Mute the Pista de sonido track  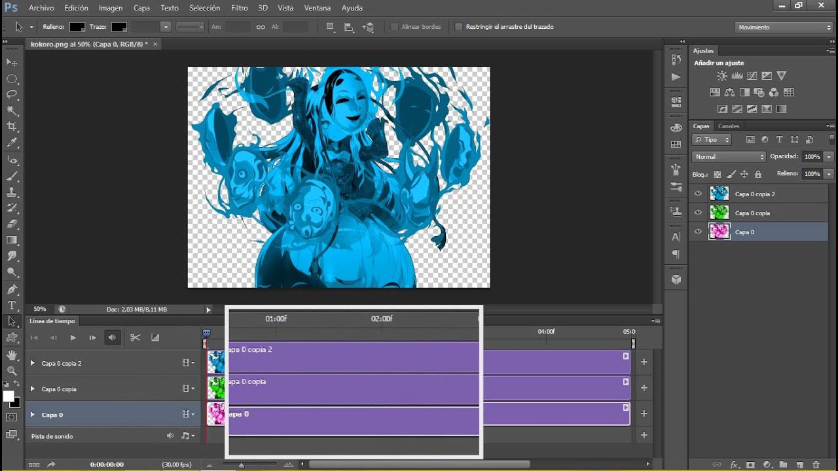[x=170, y=436]
